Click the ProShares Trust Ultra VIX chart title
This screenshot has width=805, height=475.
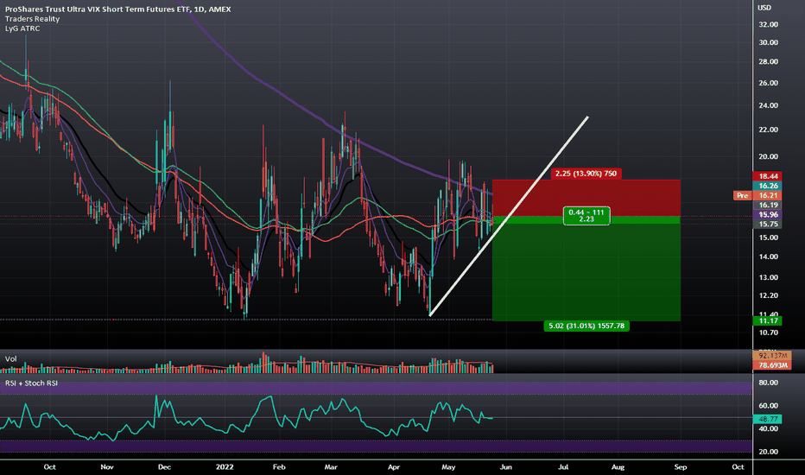(x=117, y=9)
